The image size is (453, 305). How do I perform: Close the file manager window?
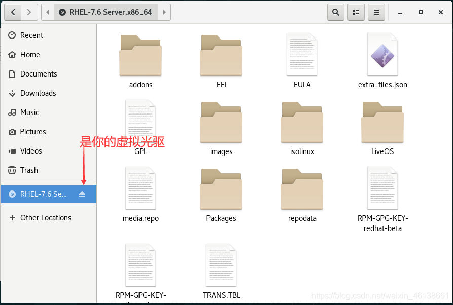[441, 12]
